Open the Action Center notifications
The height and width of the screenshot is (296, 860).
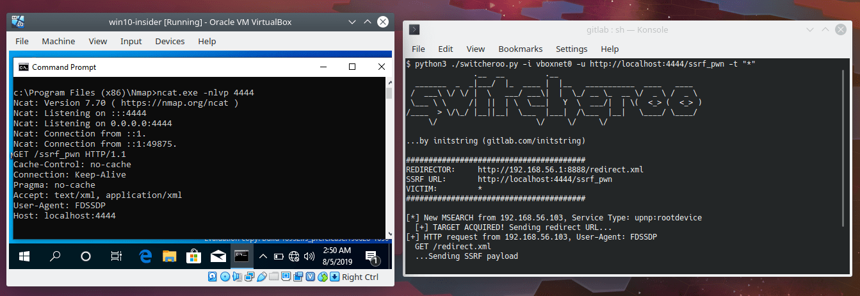coord(373,258)
